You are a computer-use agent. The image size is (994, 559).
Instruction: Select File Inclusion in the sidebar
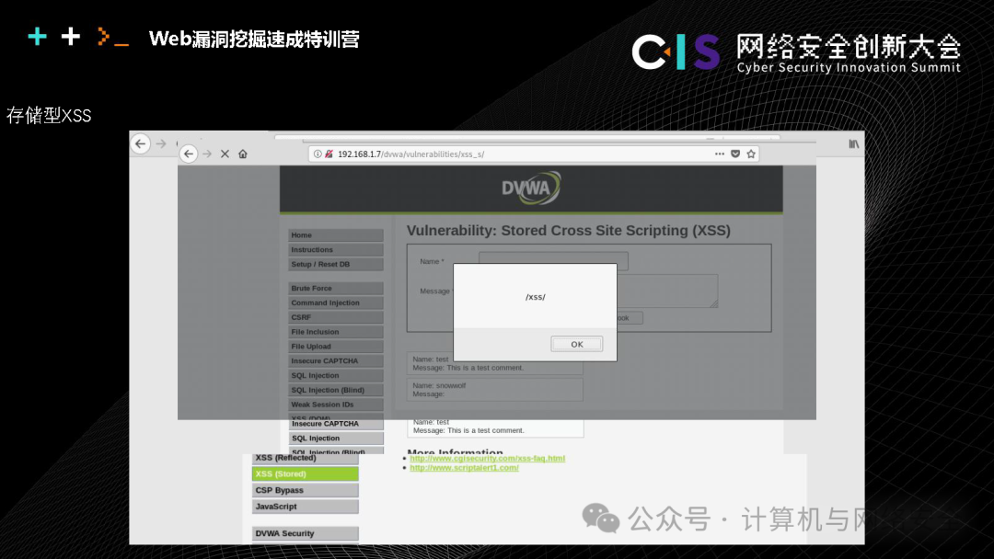tap(336, 332)
